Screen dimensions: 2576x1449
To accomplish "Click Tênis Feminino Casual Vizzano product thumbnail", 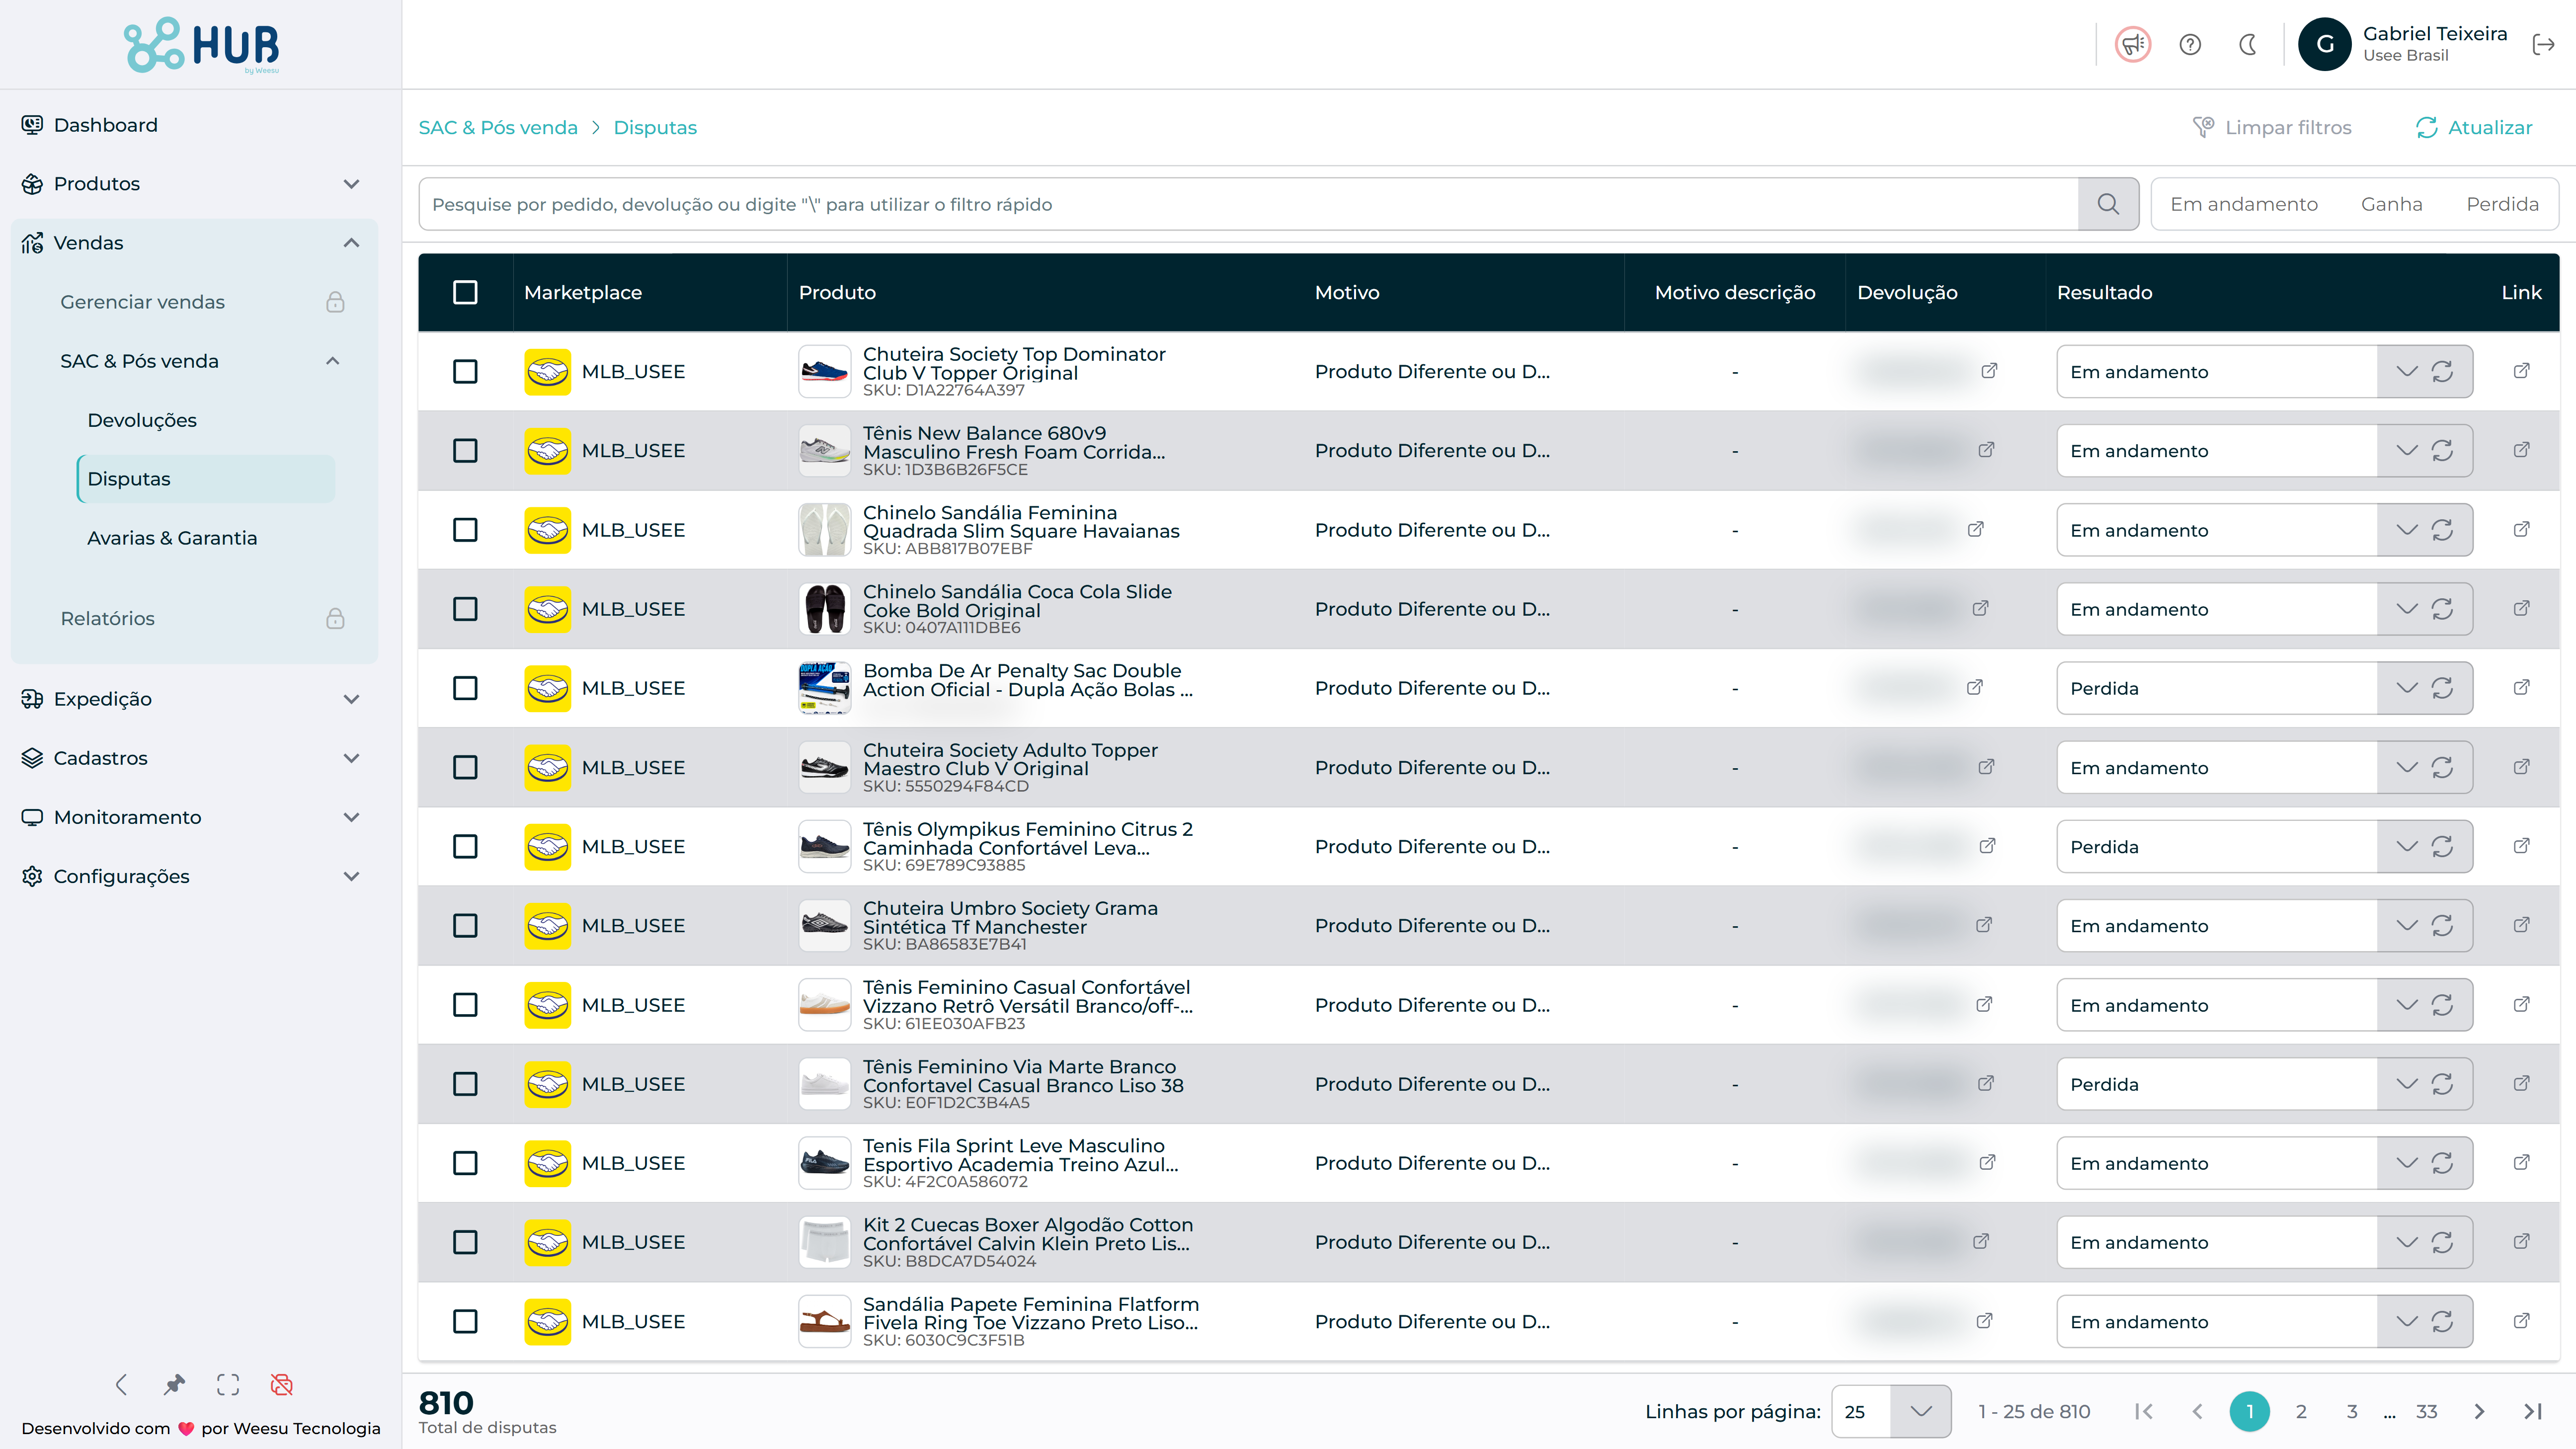I will [x=824, y=1004].
